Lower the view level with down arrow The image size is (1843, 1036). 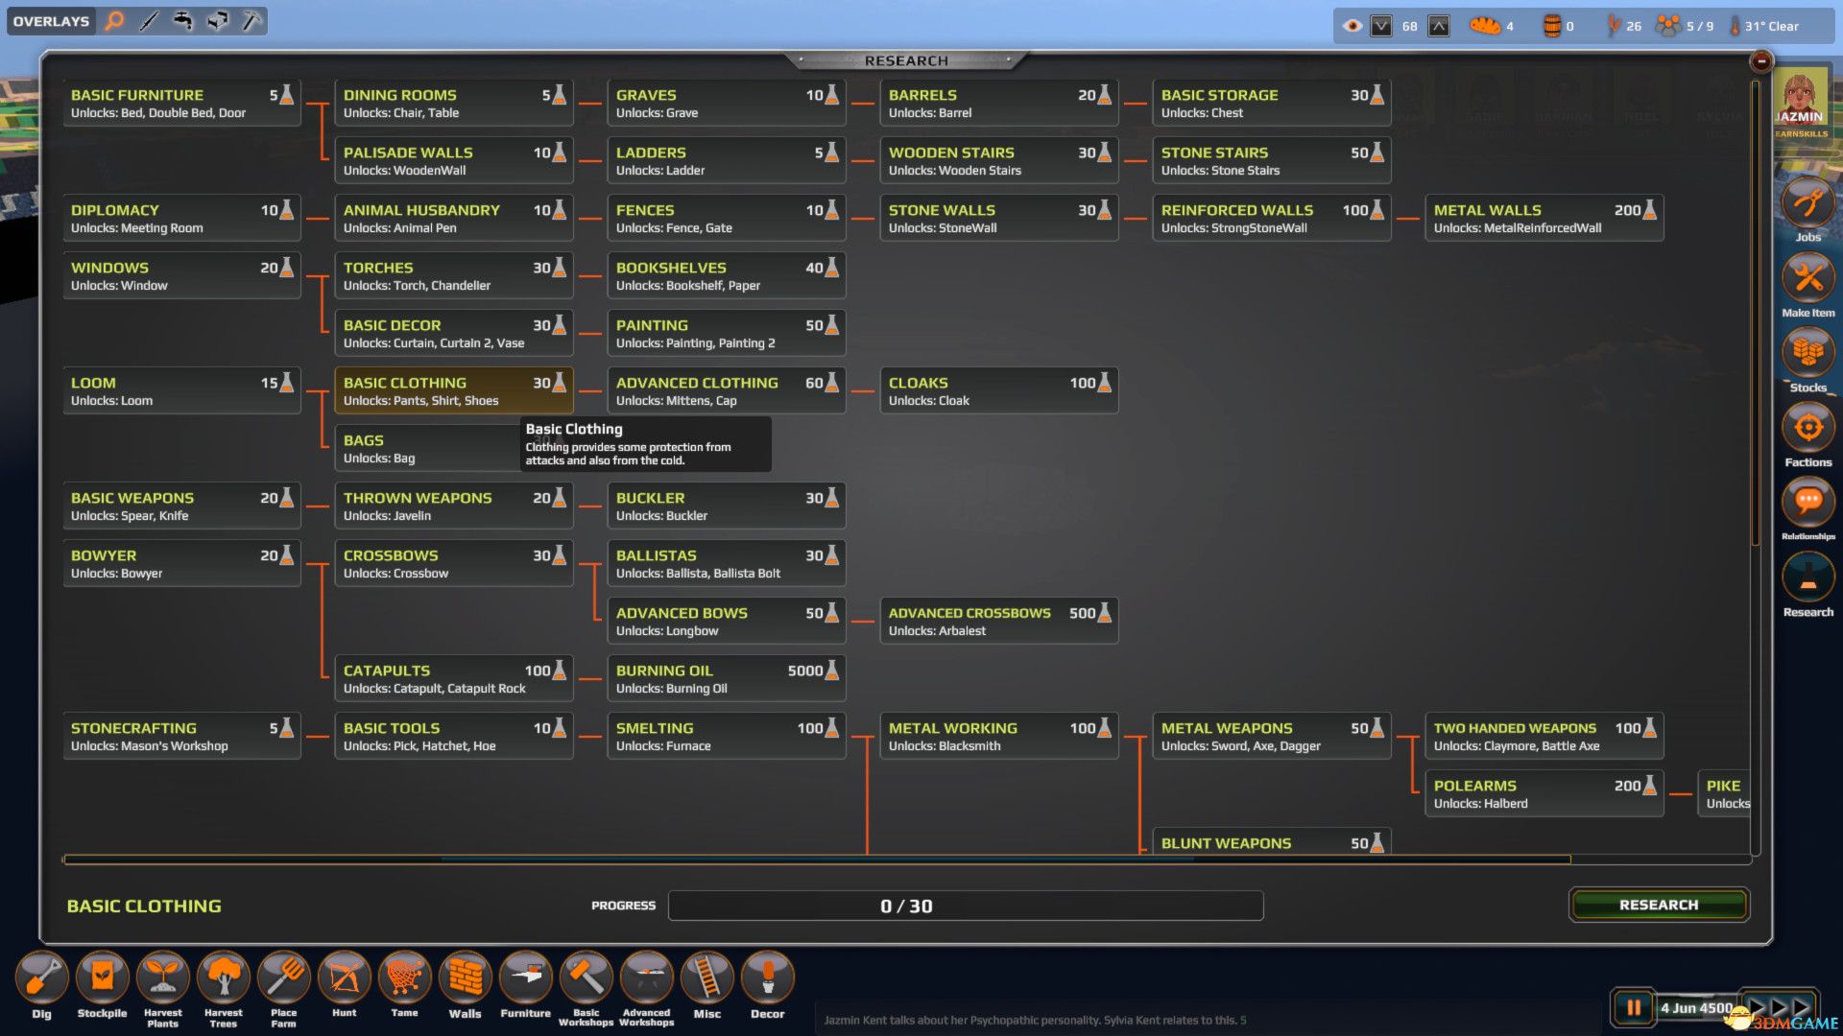tap(1381, 26)
